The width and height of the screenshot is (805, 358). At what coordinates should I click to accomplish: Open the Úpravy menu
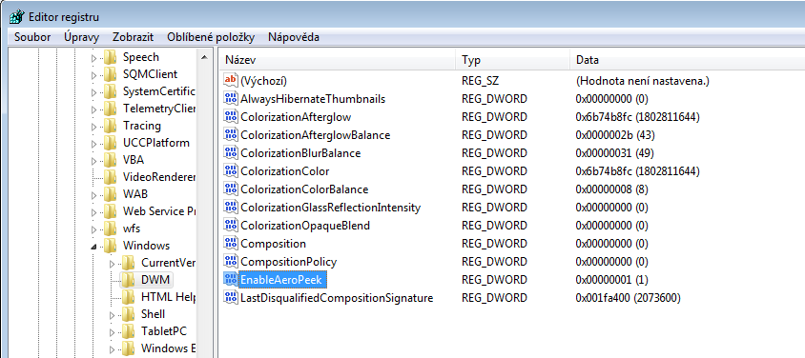tap(82, 37)
